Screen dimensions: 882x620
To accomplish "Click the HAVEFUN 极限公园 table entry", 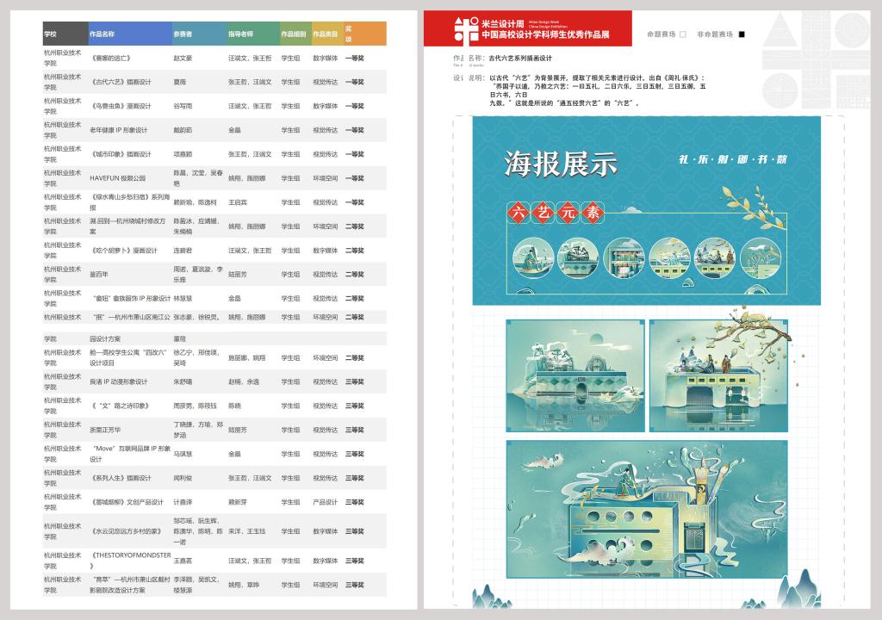I will click(118, 178).
